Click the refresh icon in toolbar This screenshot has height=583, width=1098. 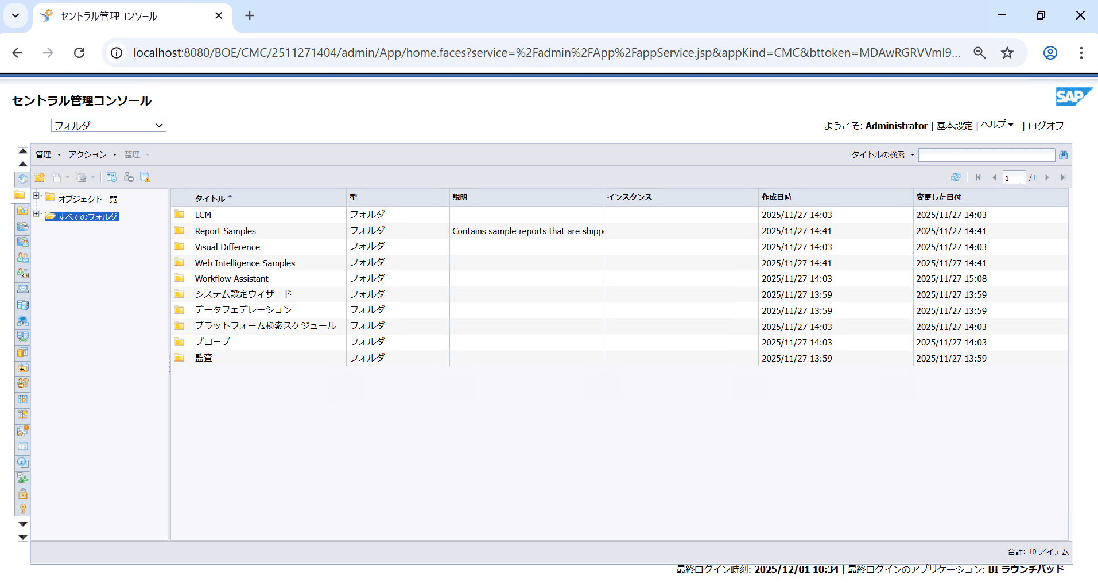tap(956, 177)
